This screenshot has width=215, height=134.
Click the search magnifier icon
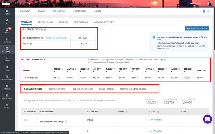[x=39, y=4]
